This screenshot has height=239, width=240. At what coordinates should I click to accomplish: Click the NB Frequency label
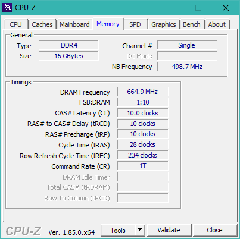132,67
